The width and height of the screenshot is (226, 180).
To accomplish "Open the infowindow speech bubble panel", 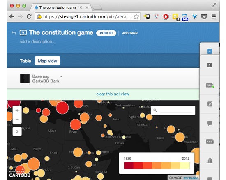I will click(210, 123).
